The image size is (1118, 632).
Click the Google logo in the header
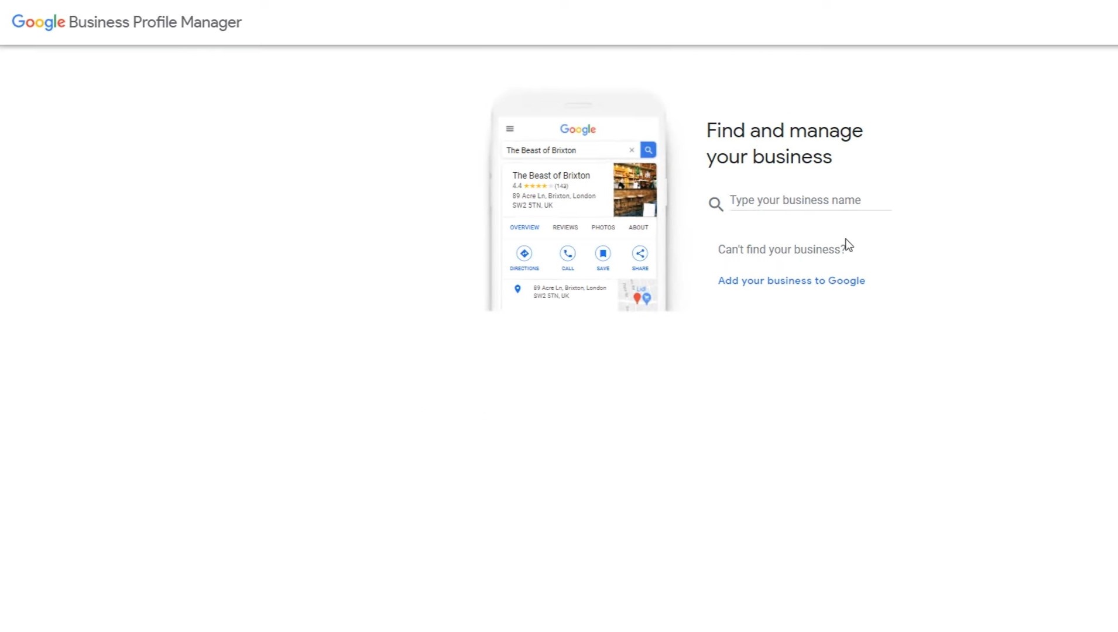39,22
